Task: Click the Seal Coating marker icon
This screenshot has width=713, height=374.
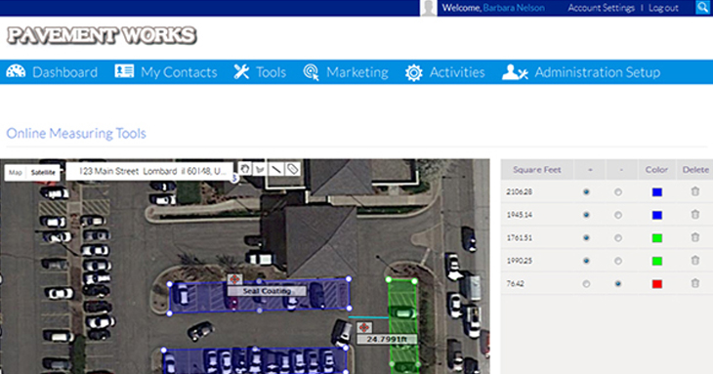Action: 234,279
